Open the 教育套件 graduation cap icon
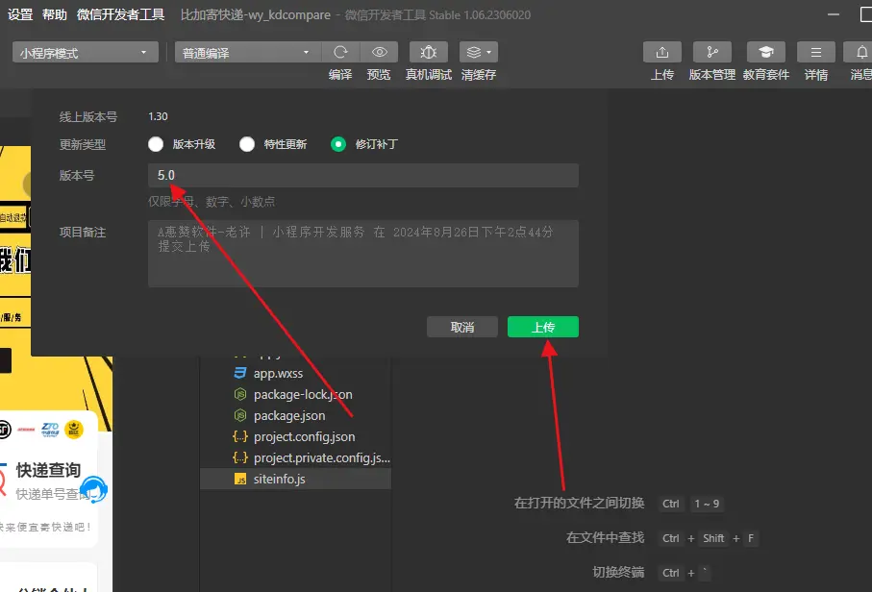Screen dimensions: 872x592 (x=766, y=52)
